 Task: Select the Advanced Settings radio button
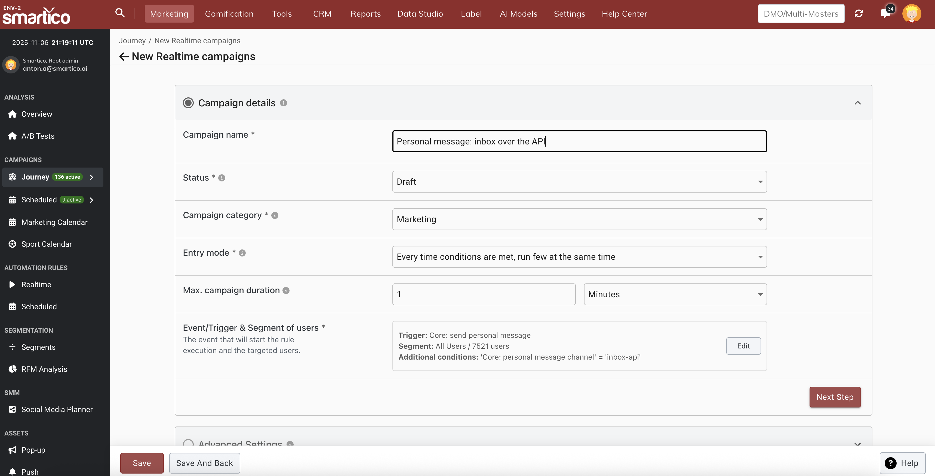[188, 443]
